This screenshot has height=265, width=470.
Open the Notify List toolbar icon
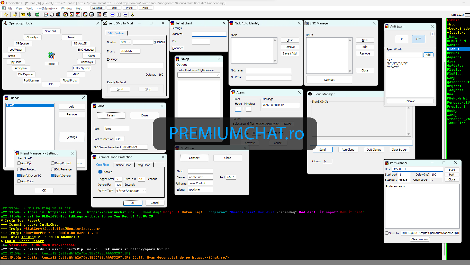pos(99,14)
